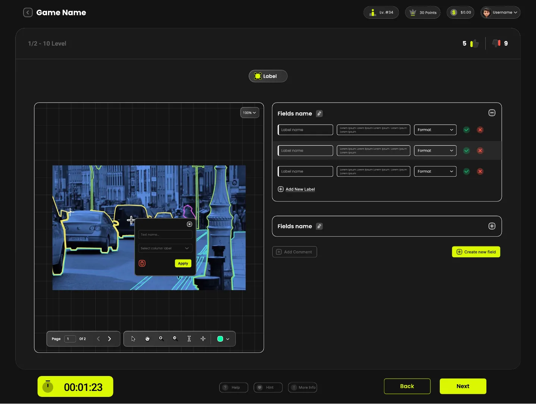Open the 100% zoom dropdown

[250, 113]
